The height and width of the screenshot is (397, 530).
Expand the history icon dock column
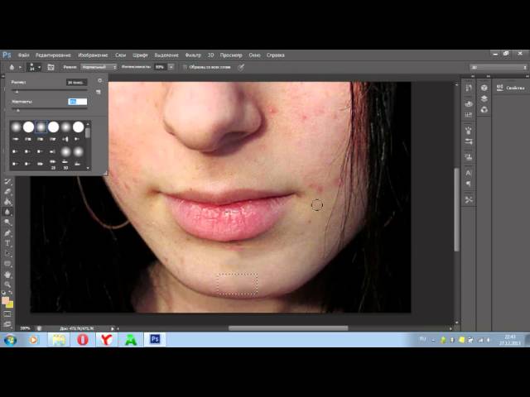click(x=473, y=77)
